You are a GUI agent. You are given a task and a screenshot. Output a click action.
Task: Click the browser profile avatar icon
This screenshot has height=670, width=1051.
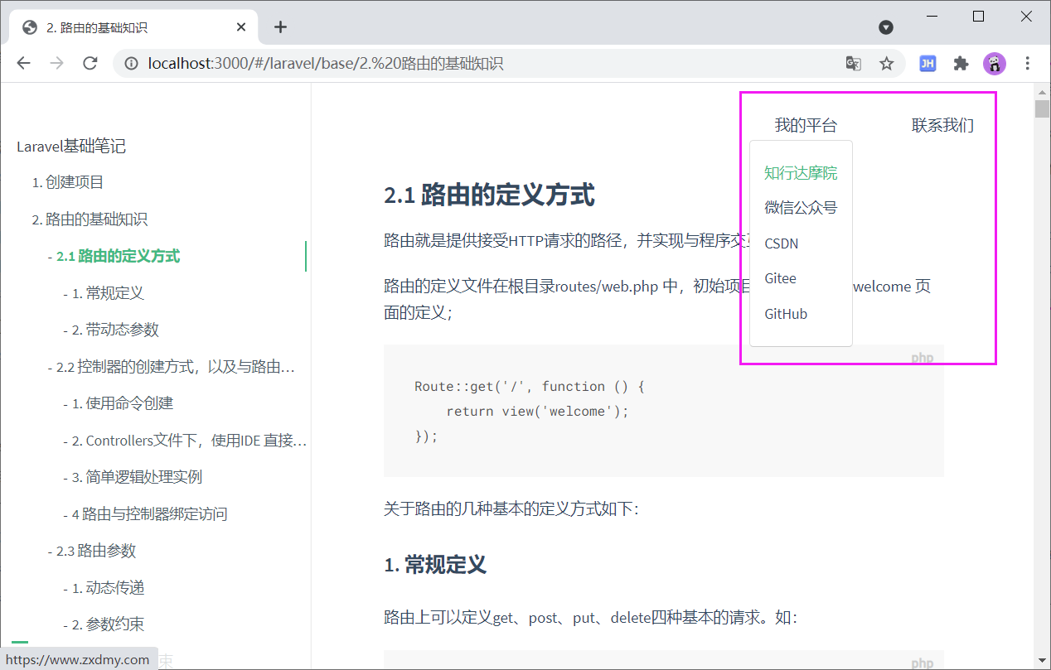[x=994, y=63]
